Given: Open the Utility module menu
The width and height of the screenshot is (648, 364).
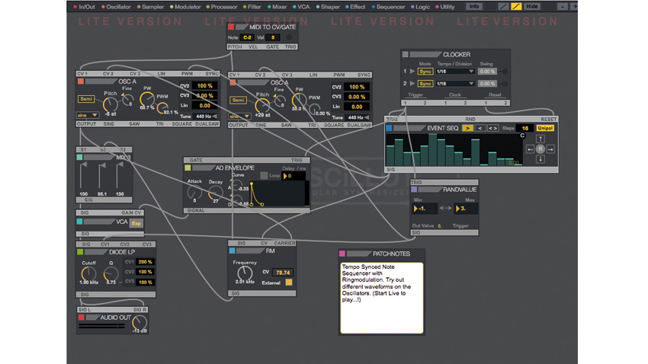Looking at the screenshot, I should [444, 7].
